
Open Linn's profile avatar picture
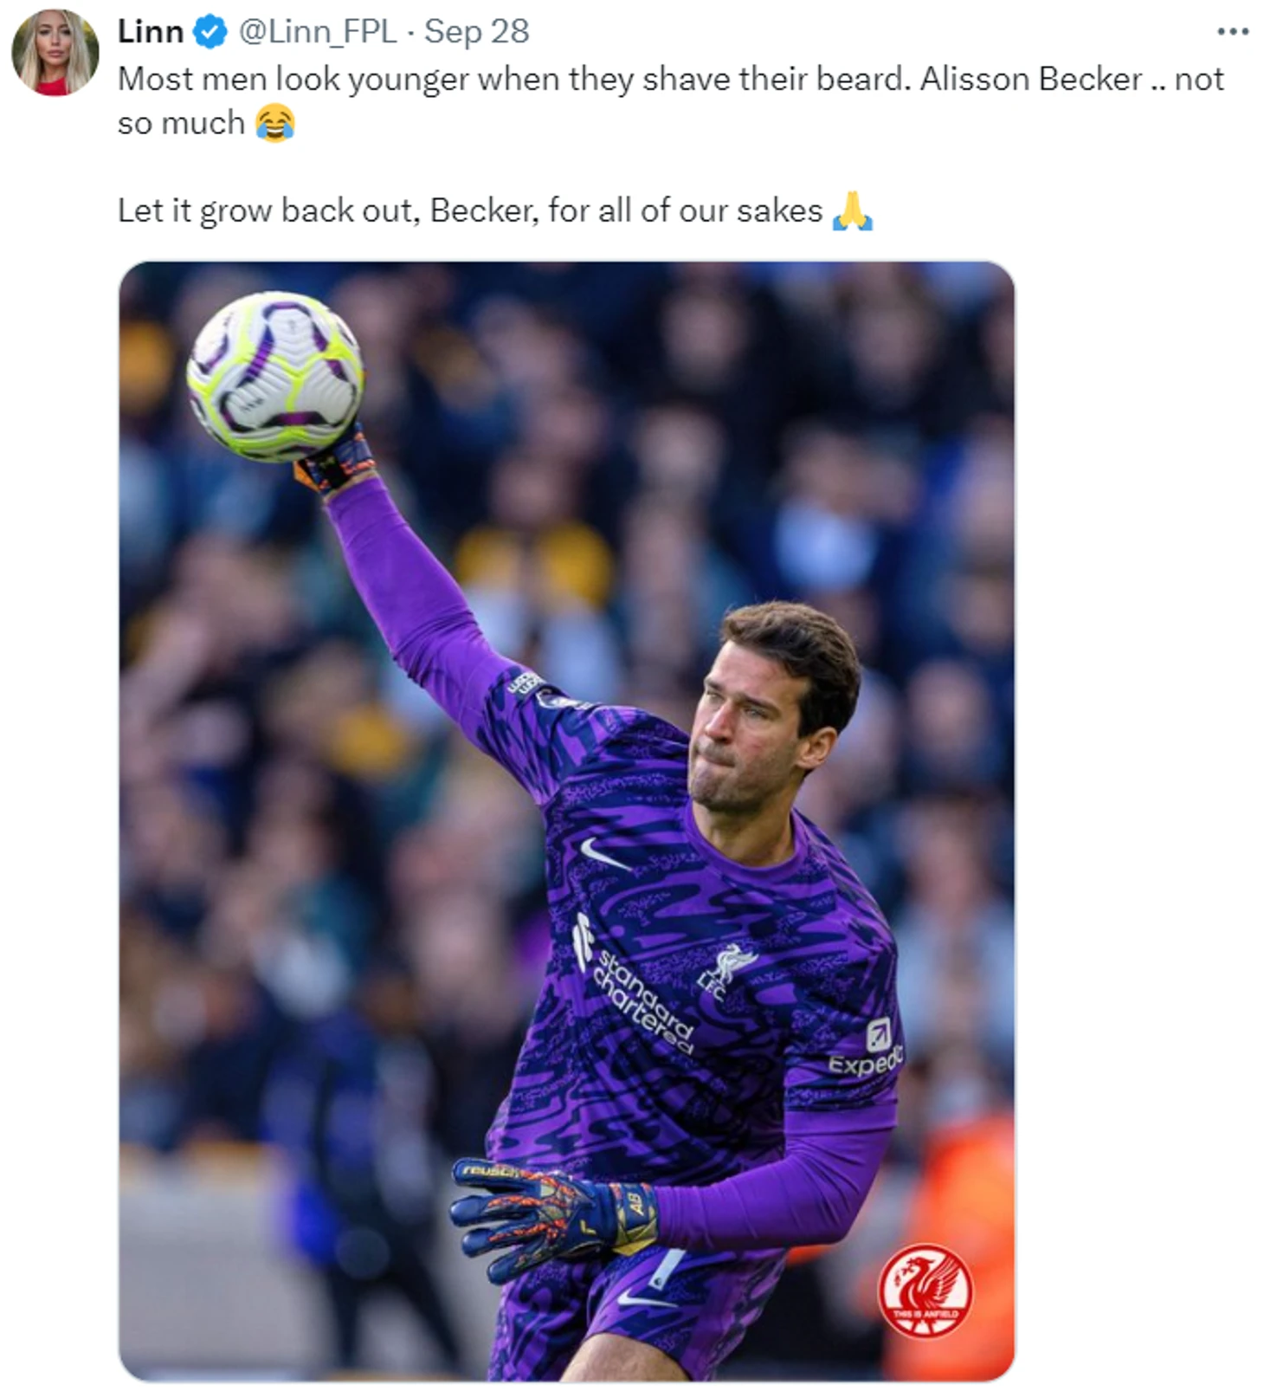(x=55, y=52)
